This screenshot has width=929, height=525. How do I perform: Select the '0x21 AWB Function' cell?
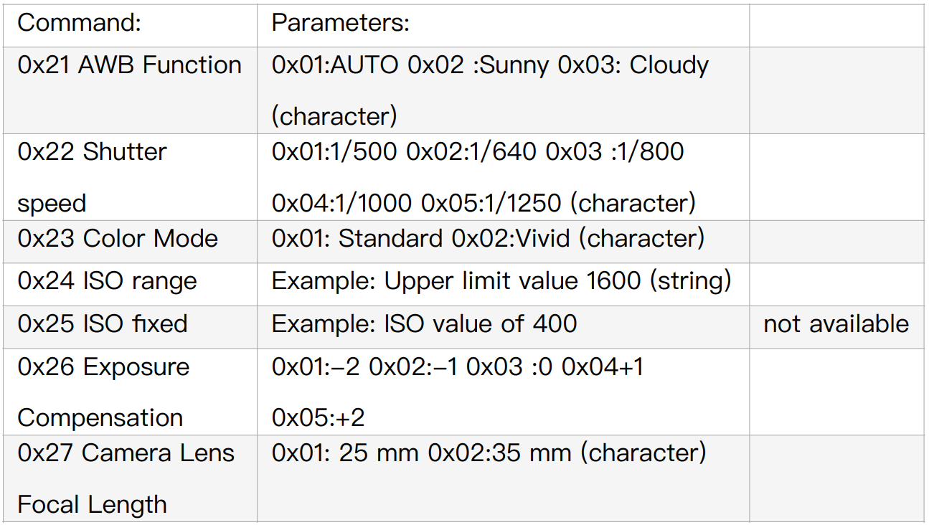pos(129,65)
